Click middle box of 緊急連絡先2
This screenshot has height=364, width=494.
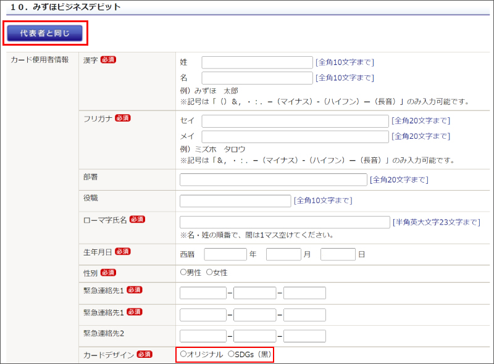(x=255, y=336)
